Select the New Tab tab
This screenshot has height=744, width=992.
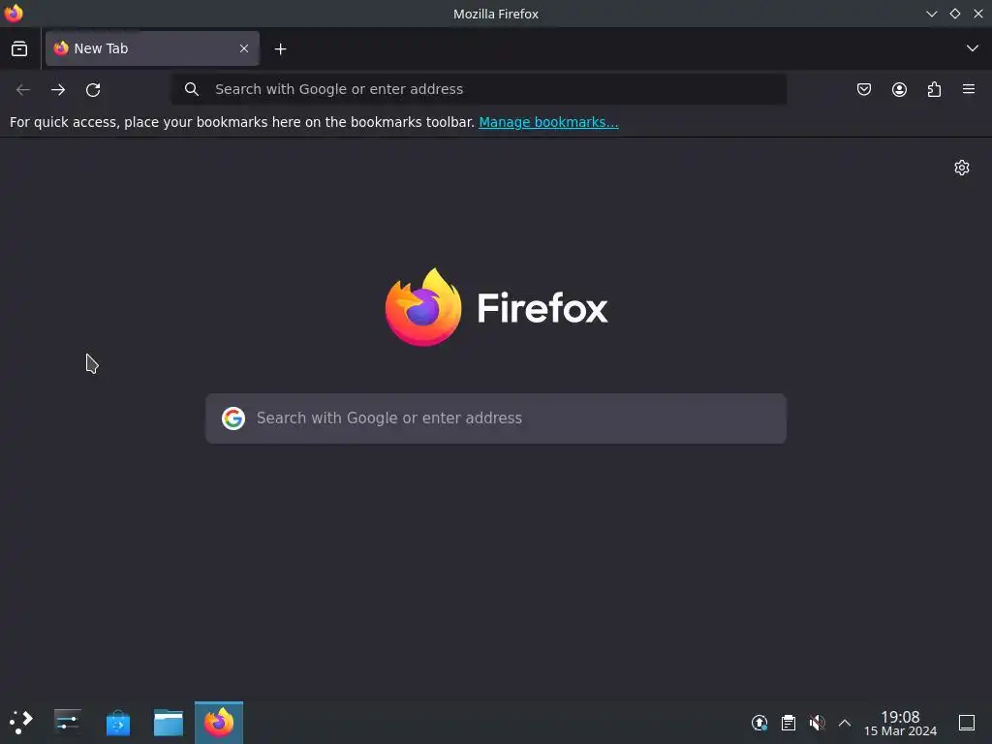coord(152,48)
